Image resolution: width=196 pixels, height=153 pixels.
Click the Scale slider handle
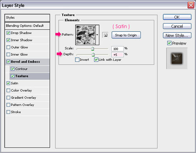(93, 49)
